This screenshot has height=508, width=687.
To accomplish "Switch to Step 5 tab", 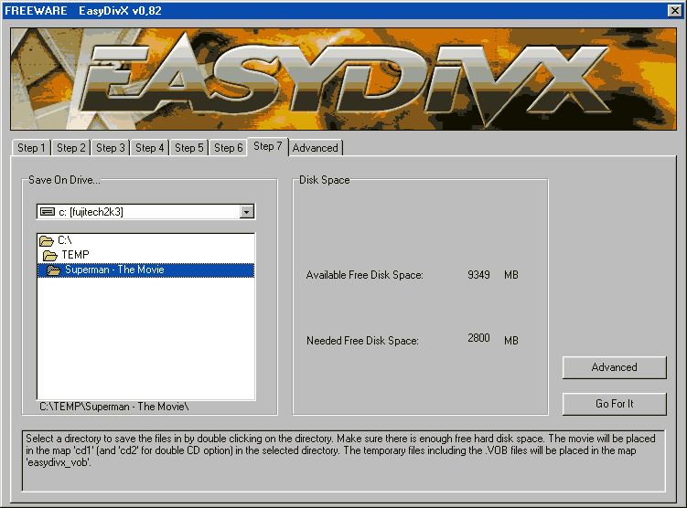I will (188, 148).
